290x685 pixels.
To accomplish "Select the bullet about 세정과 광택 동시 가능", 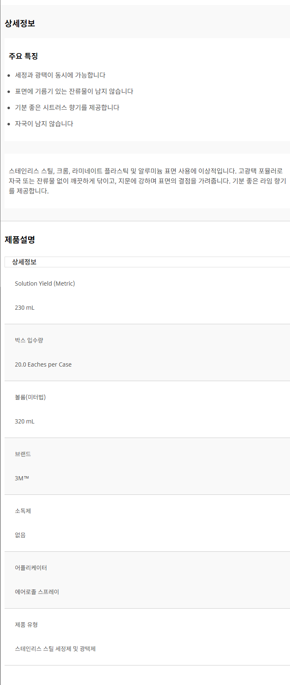I will [60, 75].
